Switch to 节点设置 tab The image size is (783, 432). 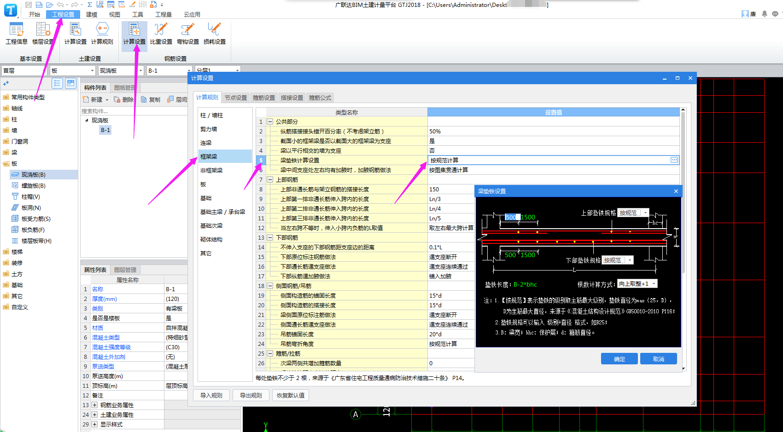pos(236,98)
